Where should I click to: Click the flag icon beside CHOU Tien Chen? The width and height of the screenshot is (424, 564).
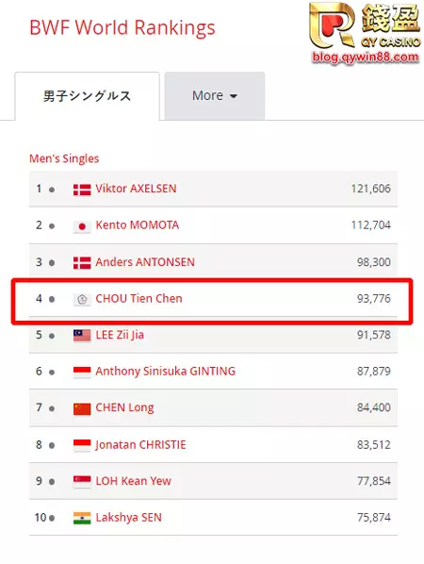(x=82, y=299)
